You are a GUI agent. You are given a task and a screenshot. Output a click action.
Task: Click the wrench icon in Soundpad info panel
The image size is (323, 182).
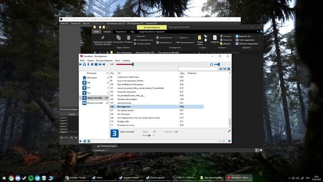(x=229, y=131)
